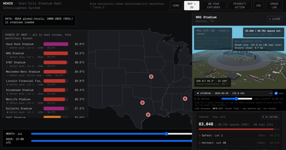Click the hours-before-kickoff slider handle

(236, 99)
